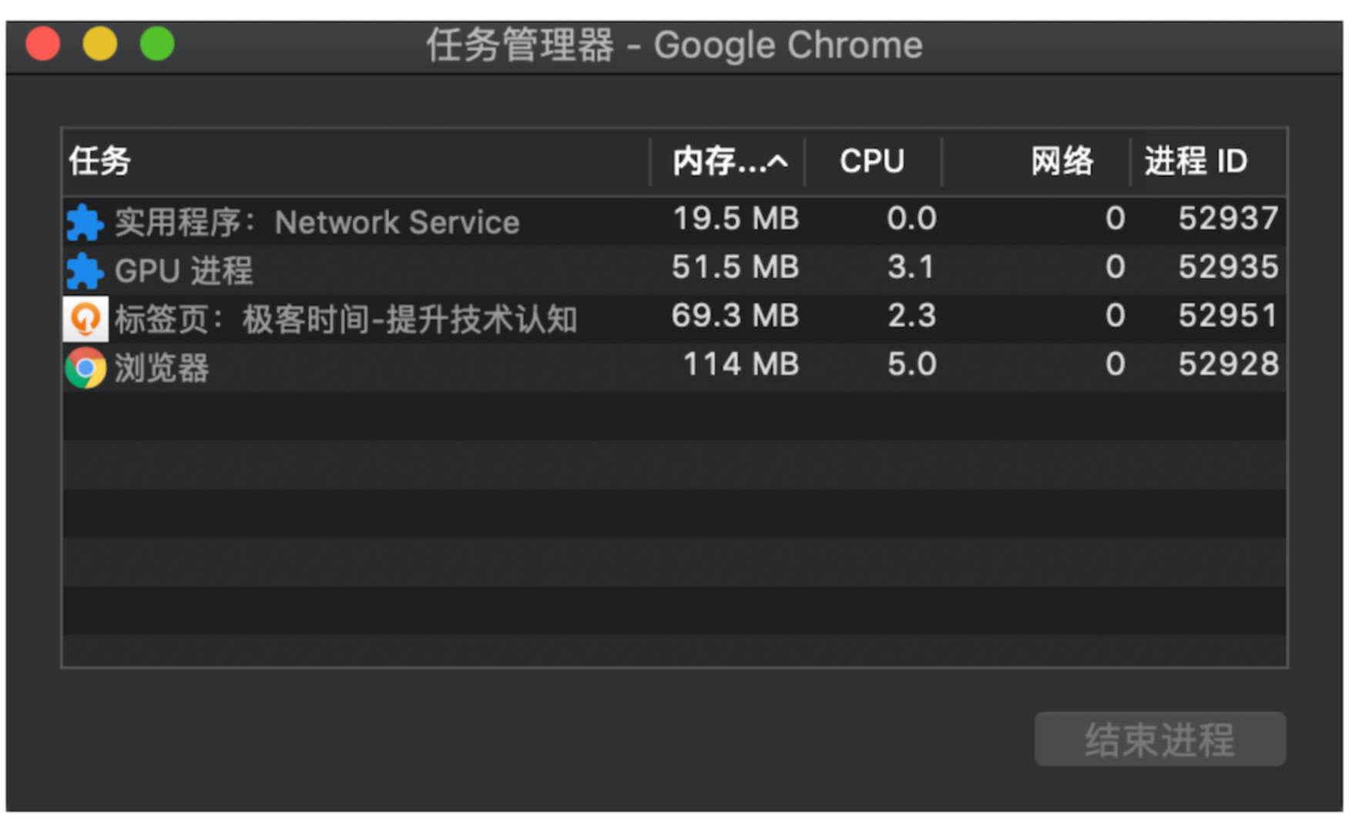This screenshot has width=1359, height=825.
Task: Click the 114 MB memory cell
Action: click(740, 364)
